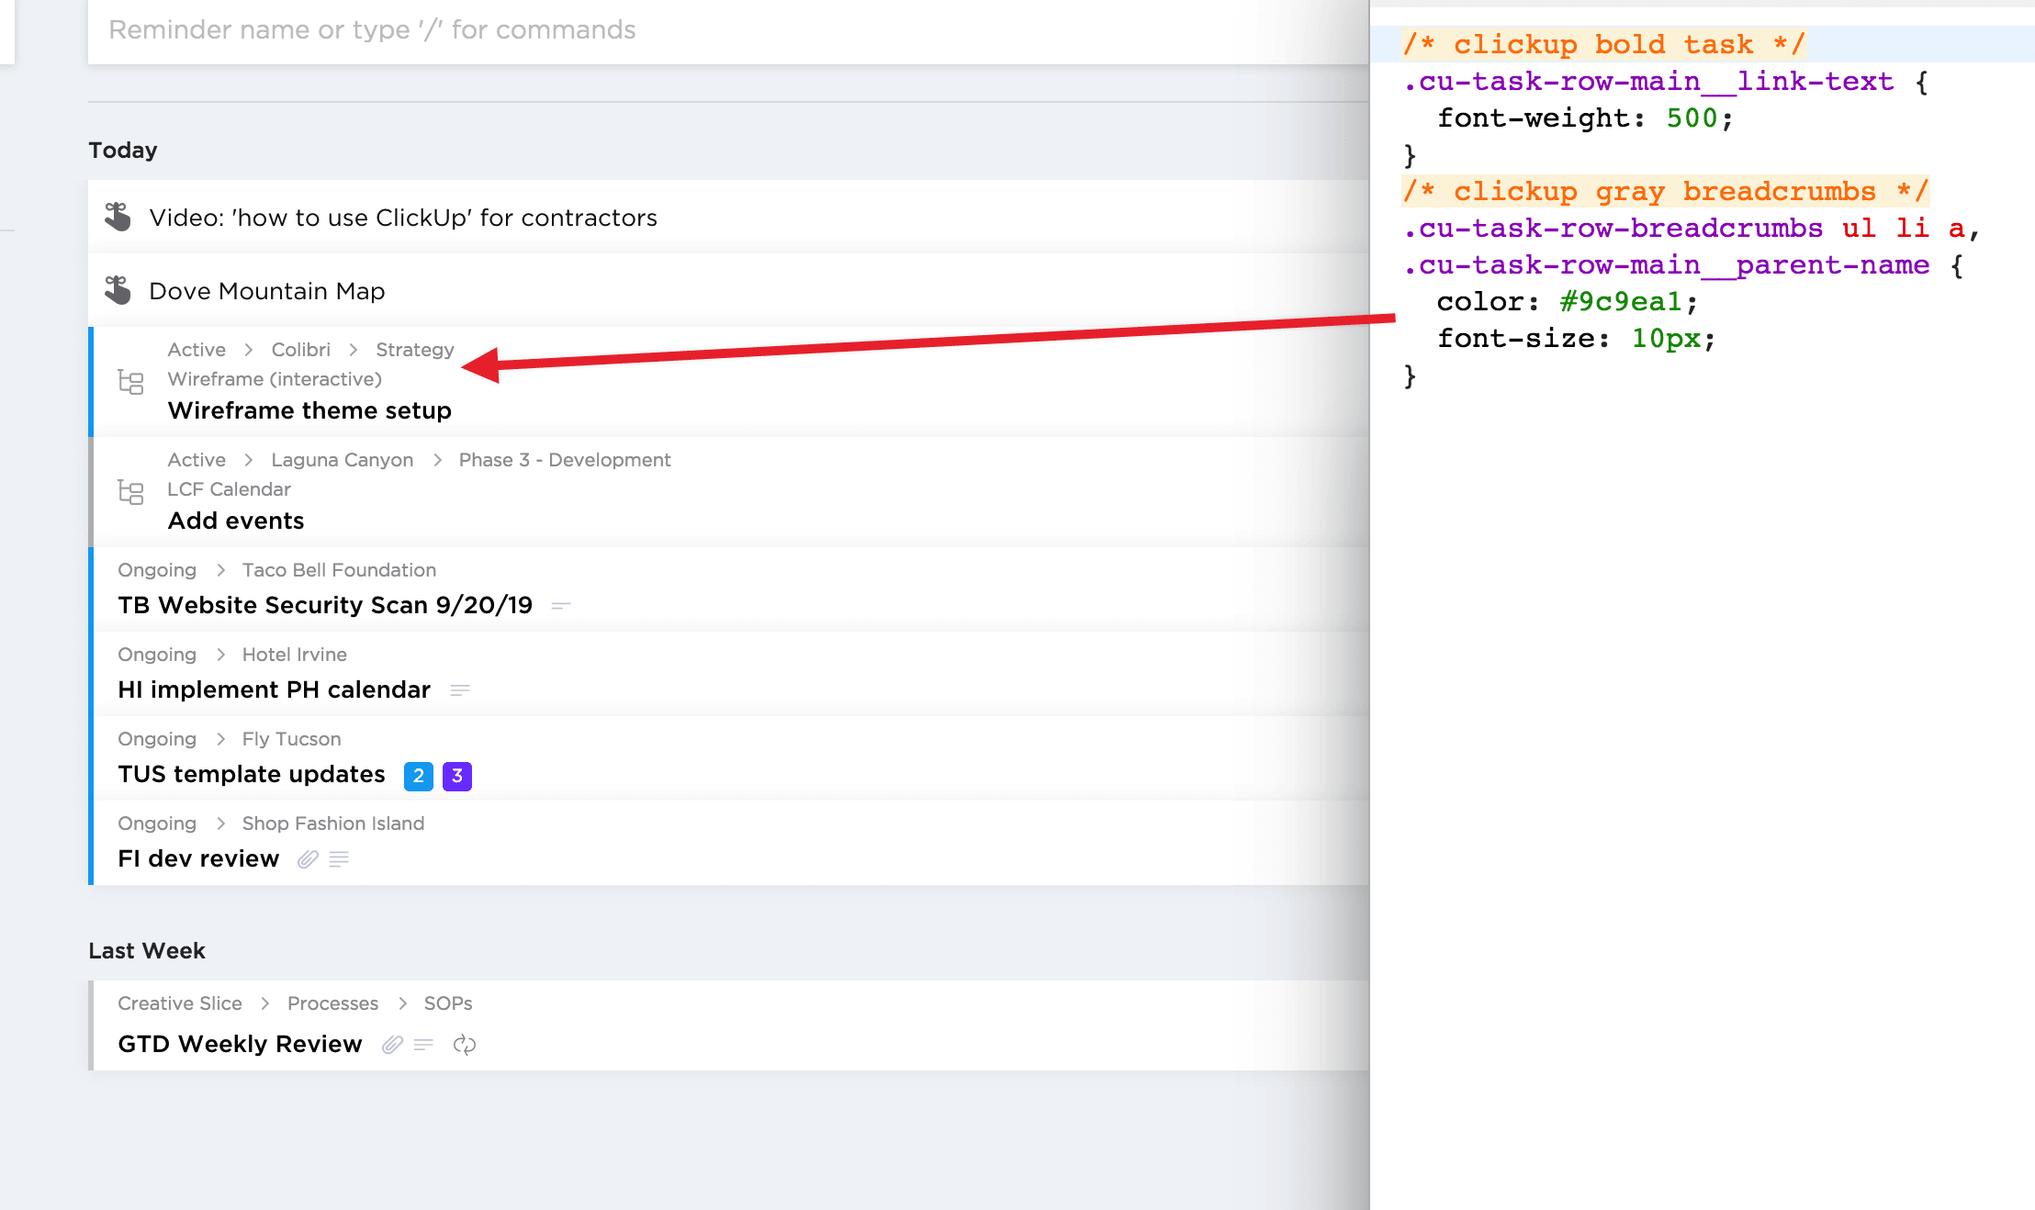Viewport: 2035px width, 1210px height.
Task: Click Phase 3 - Development breadcrumb
Action: (565, 460)
